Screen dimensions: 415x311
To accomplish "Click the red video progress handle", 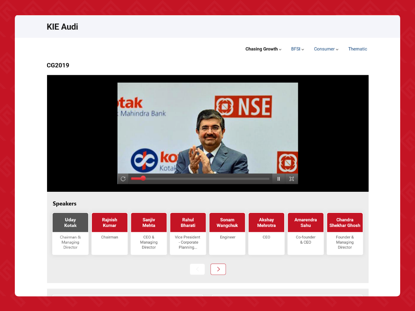I will pyautogui.click(x=143, y=178).
